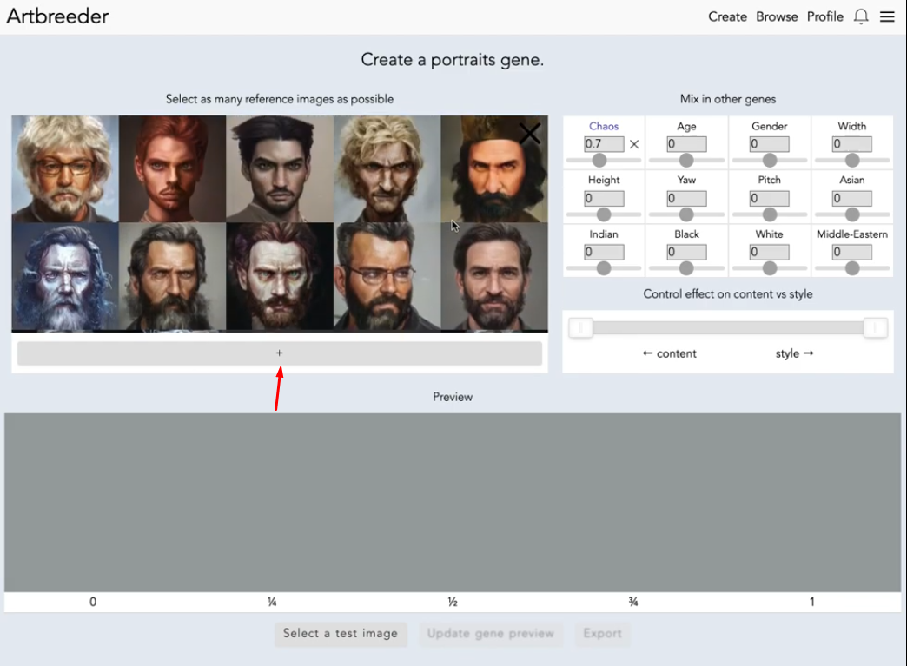Click the Artbreeder logo

click(x=57, y=16)
